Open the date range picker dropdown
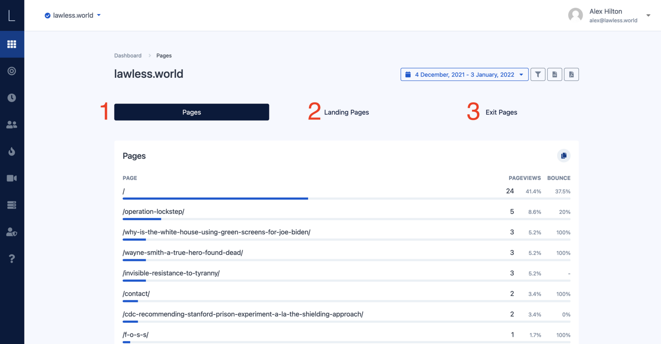661x344 pixels. coord(464,74)
